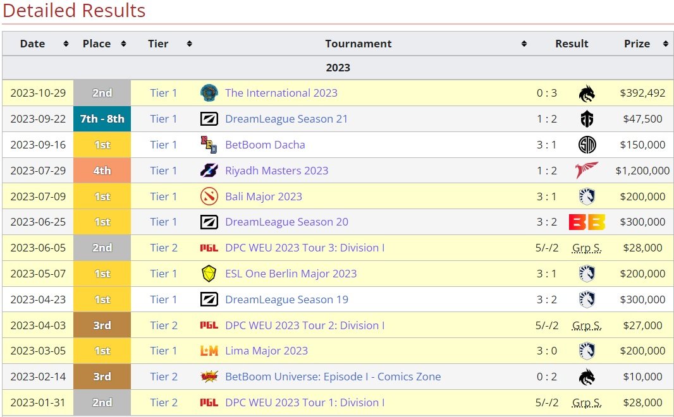674x417 pixels.
Task: Click Team Liquid logo in ESL One Berlin row
Action: click(x=587, y=274)
